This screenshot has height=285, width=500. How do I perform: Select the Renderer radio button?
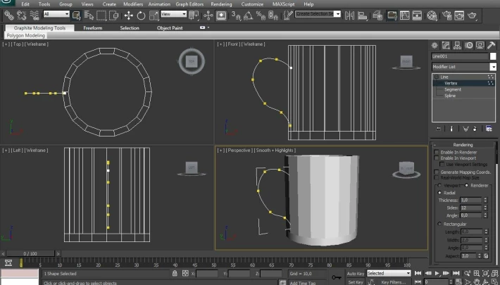tap(466, 185)
